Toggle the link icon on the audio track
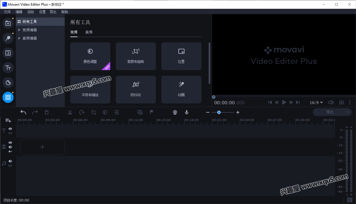This screenshot has height=204, width=356. (10, 165)
